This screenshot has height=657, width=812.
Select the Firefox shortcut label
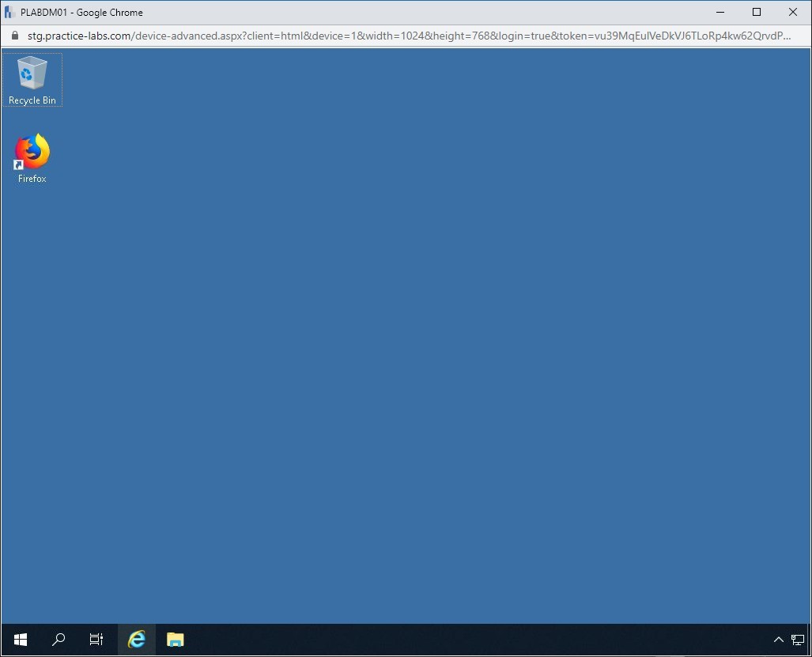coord(31,179)
